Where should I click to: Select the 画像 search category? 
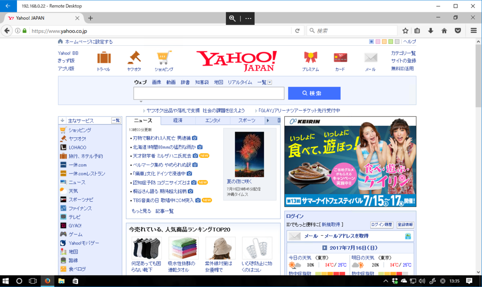point(156,82)
